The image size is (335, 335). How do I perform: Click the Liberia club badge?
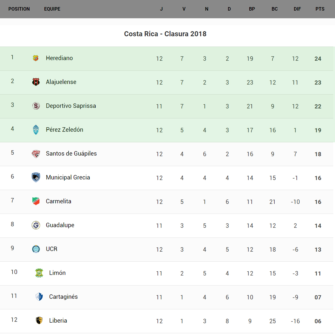[x=39, y=321]
